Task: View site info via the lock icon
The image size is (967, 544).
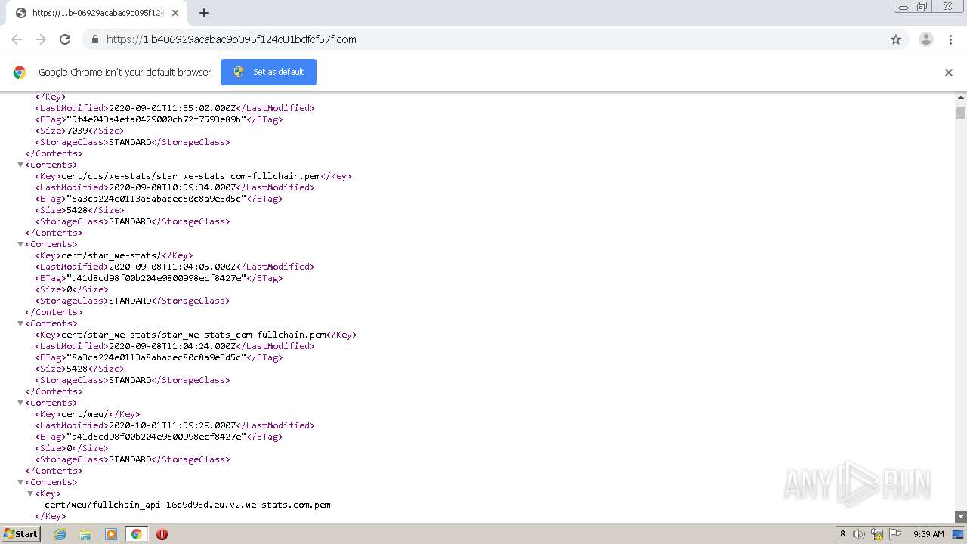Action: coord(94,39)
